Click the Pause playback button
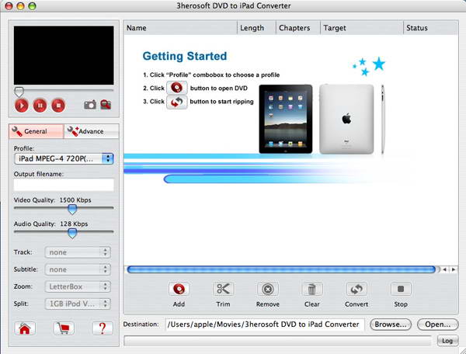The image size is (466, 354). [x=40, y=106]
